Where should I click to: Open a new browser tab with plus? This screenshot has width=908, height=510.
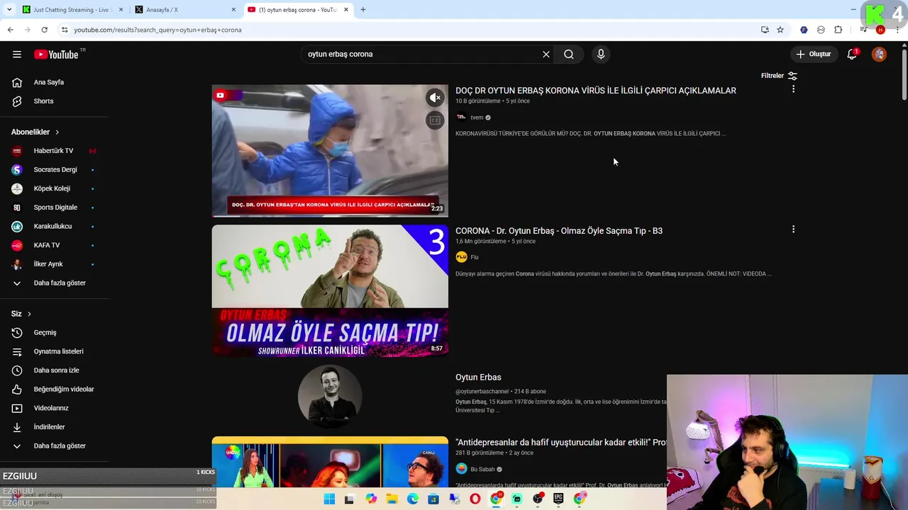click(363, 10)
